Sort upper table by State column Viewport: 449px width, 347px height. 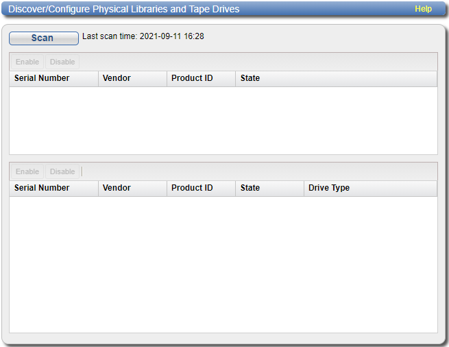[250, 78]
